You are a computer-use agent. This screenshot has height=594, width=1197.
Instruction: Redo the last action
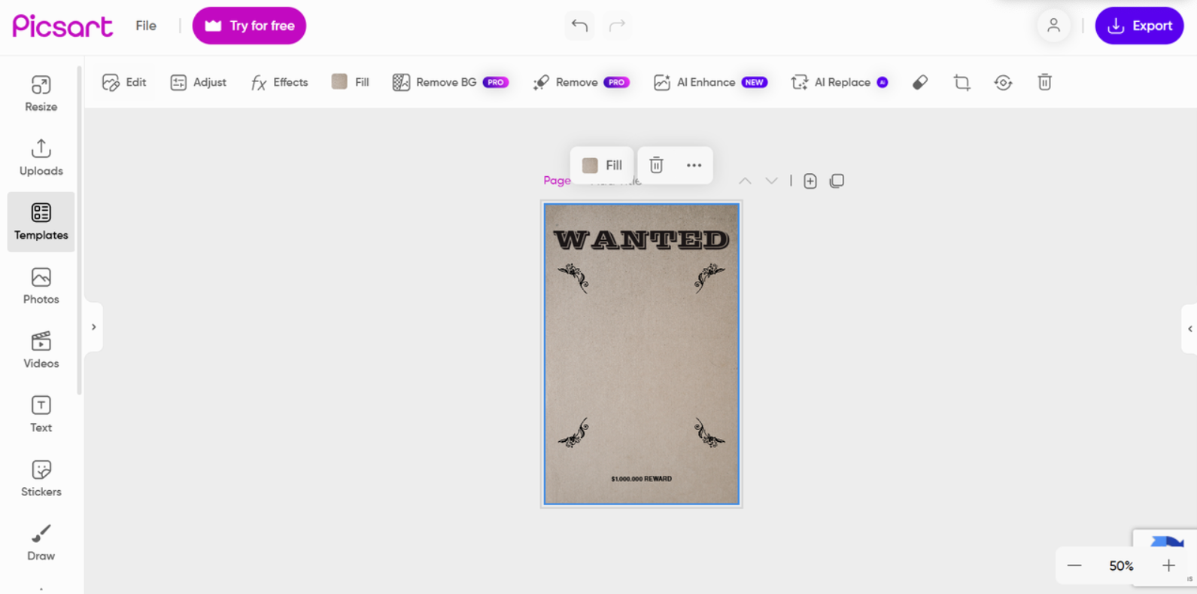tap(617, 26)
